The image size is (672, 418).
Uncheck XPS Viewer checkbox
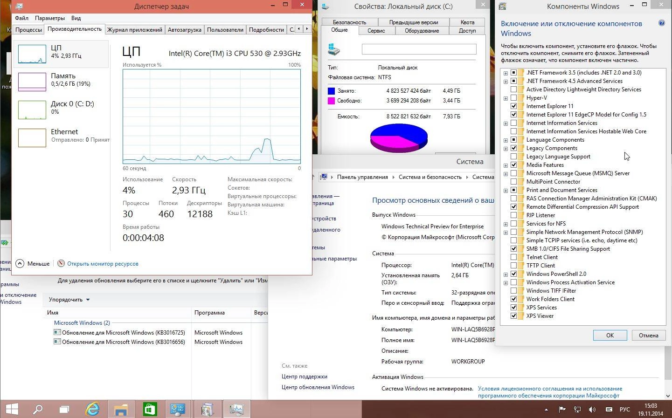(513, 316)
